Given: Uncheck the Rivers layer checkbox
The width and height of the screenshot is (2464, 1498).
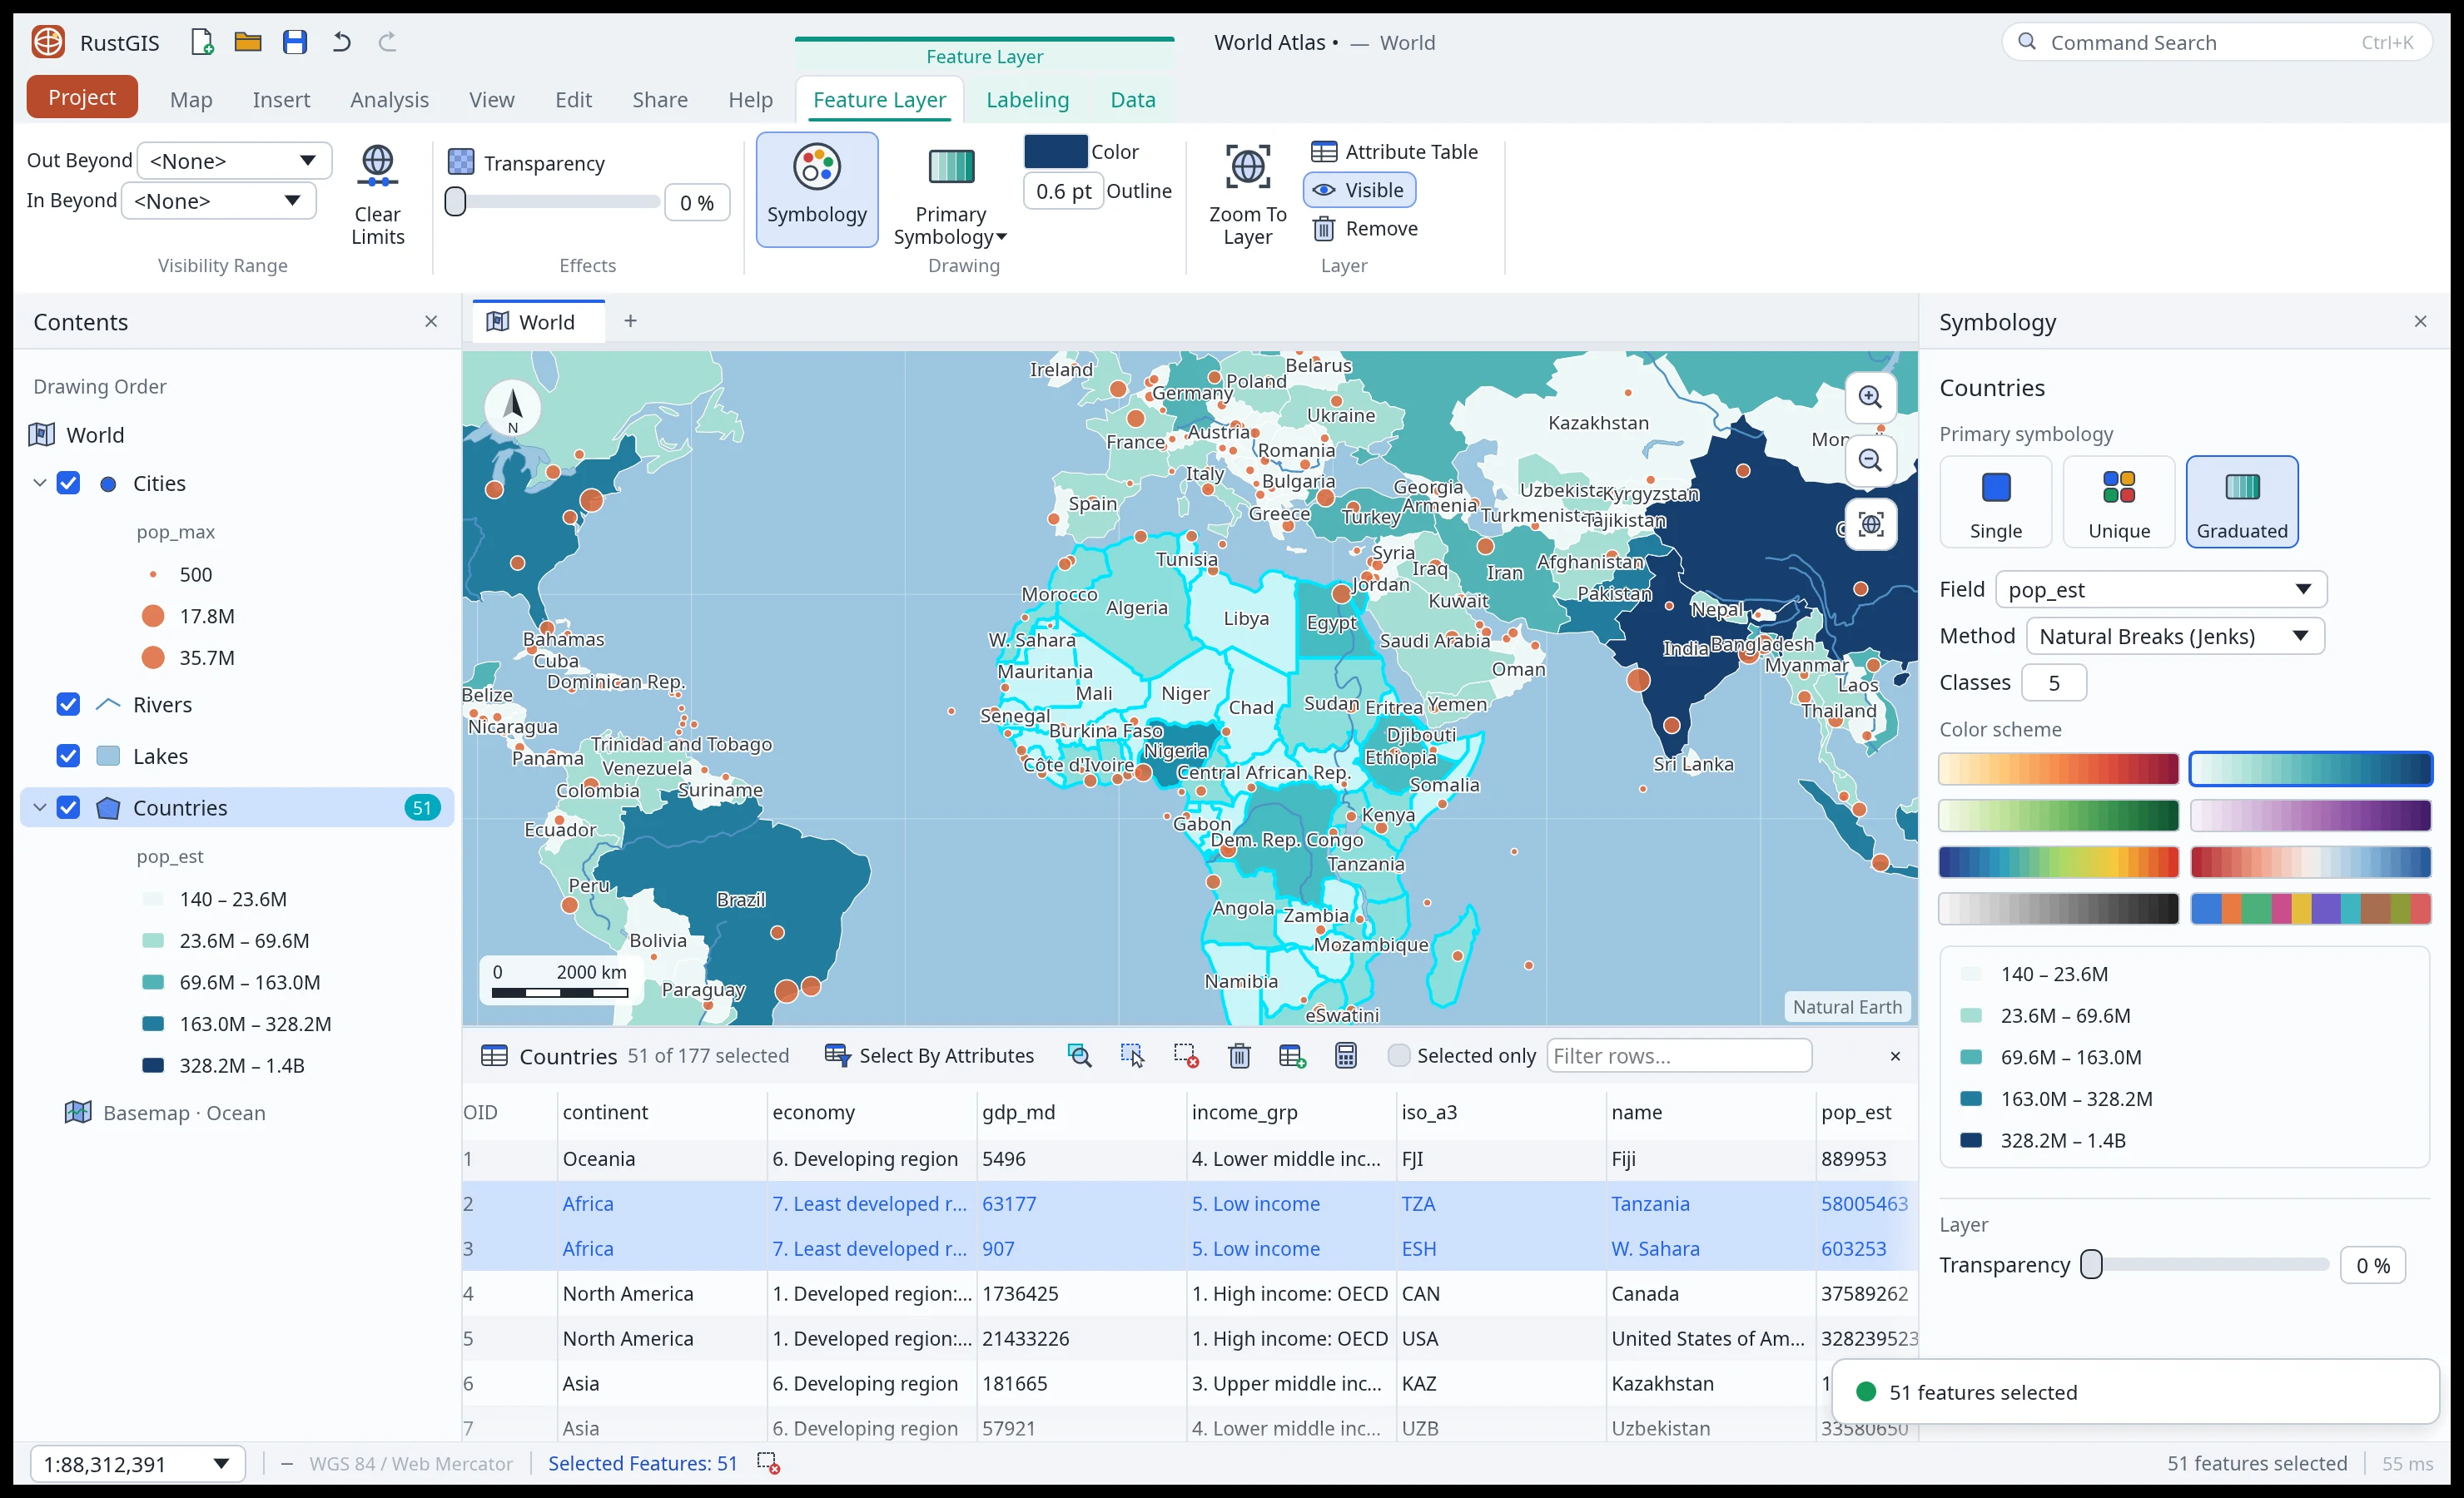Looking at the screenshot, I should coord(68,705).
